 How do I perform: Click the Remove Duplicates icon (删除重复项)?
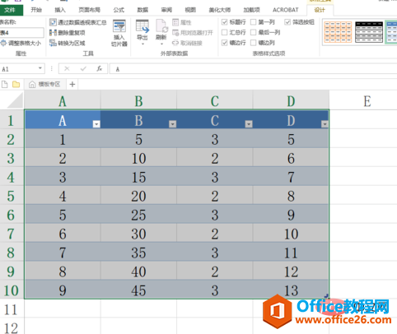click(x=53, y=33)
